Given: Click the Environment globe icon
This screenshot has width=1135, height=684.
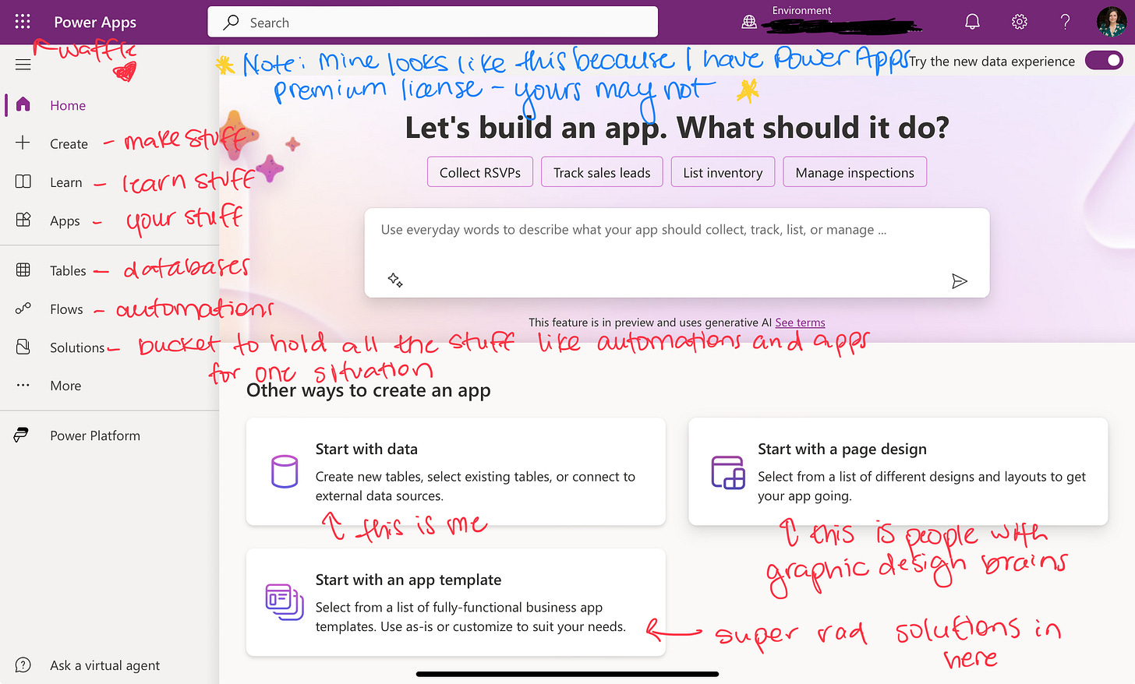Looking at the screenshot, I should [x=749, y=23].
